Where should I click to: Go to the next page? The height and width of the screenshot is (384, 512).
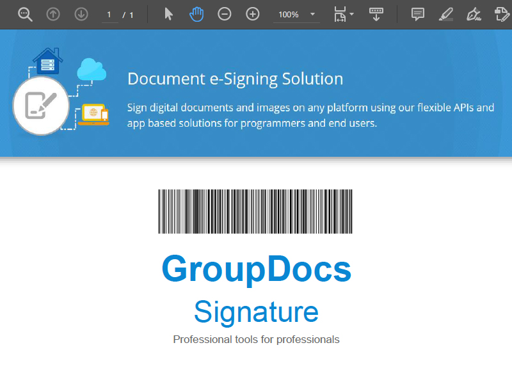[x=81, y=13]
